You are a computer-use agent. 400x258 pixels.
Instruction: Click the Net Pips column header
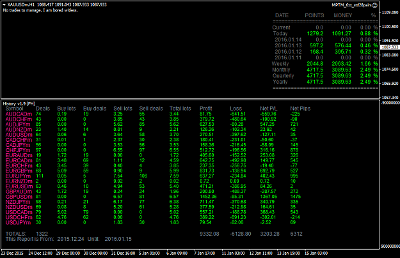coord(300,109)
